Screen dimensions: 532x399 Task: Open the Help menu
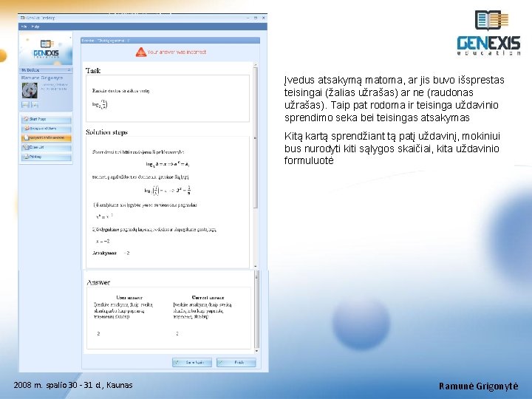coord(35,27)
